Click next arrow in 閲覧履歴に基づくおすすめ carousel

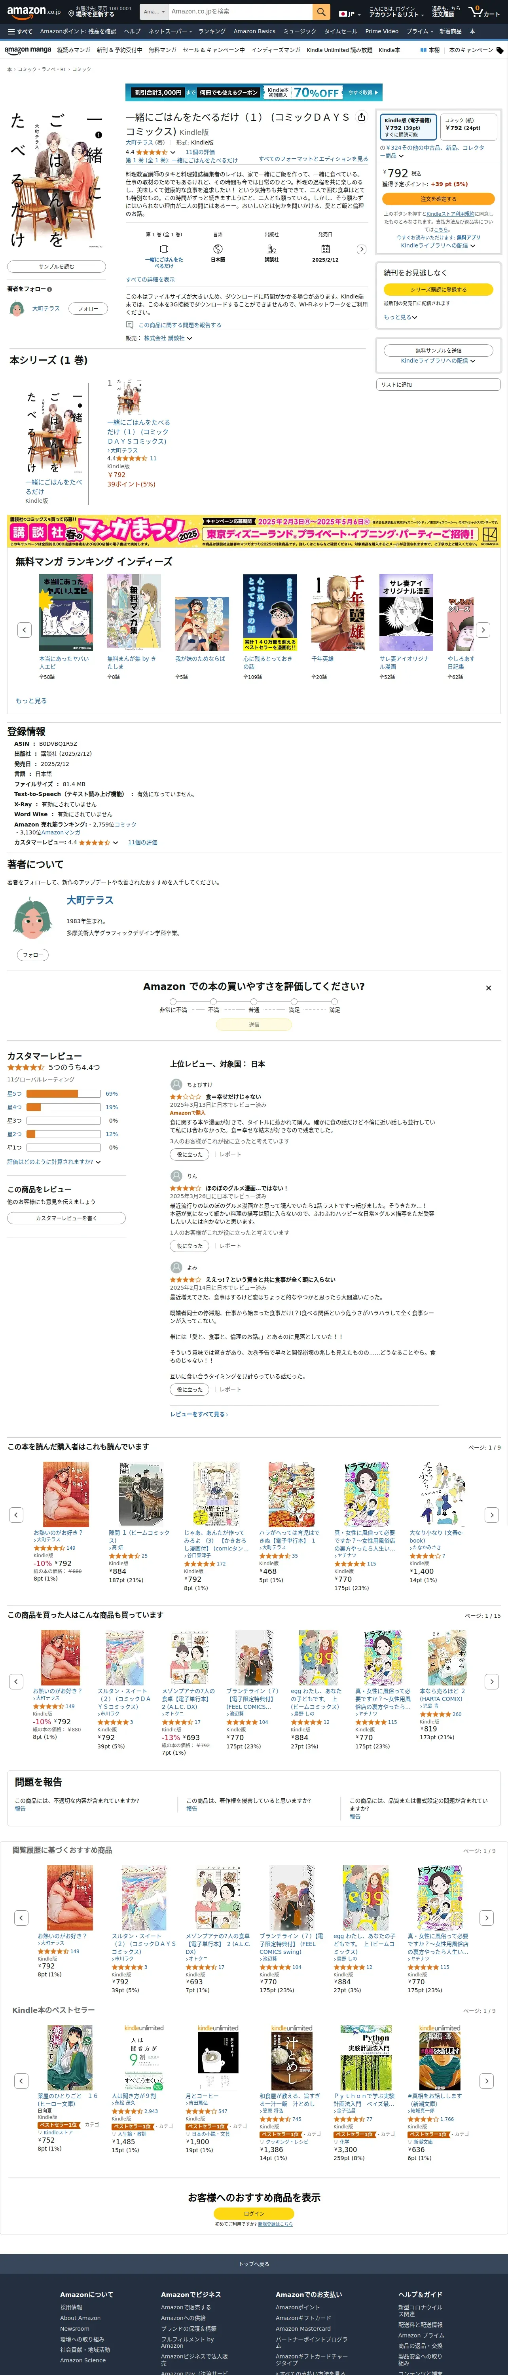487,1918
